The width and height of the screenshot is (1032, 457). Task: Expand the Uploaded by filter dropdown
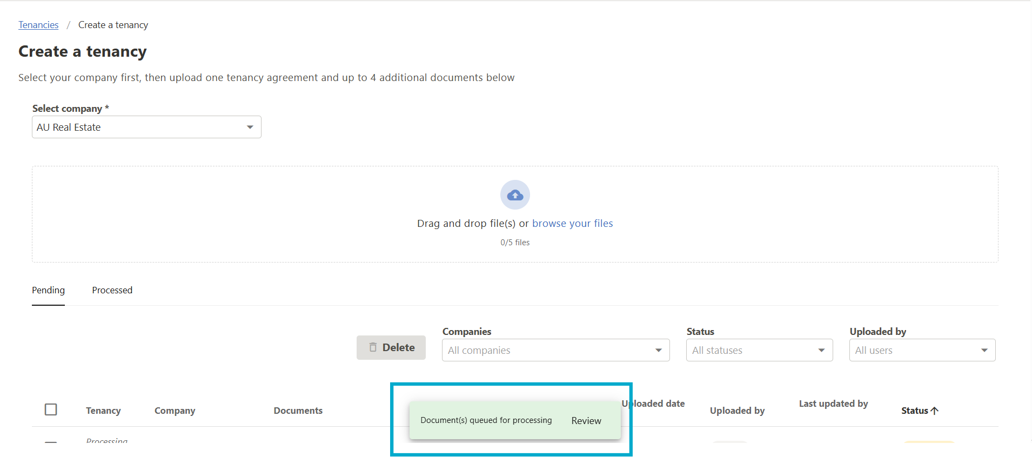[922, 351]
